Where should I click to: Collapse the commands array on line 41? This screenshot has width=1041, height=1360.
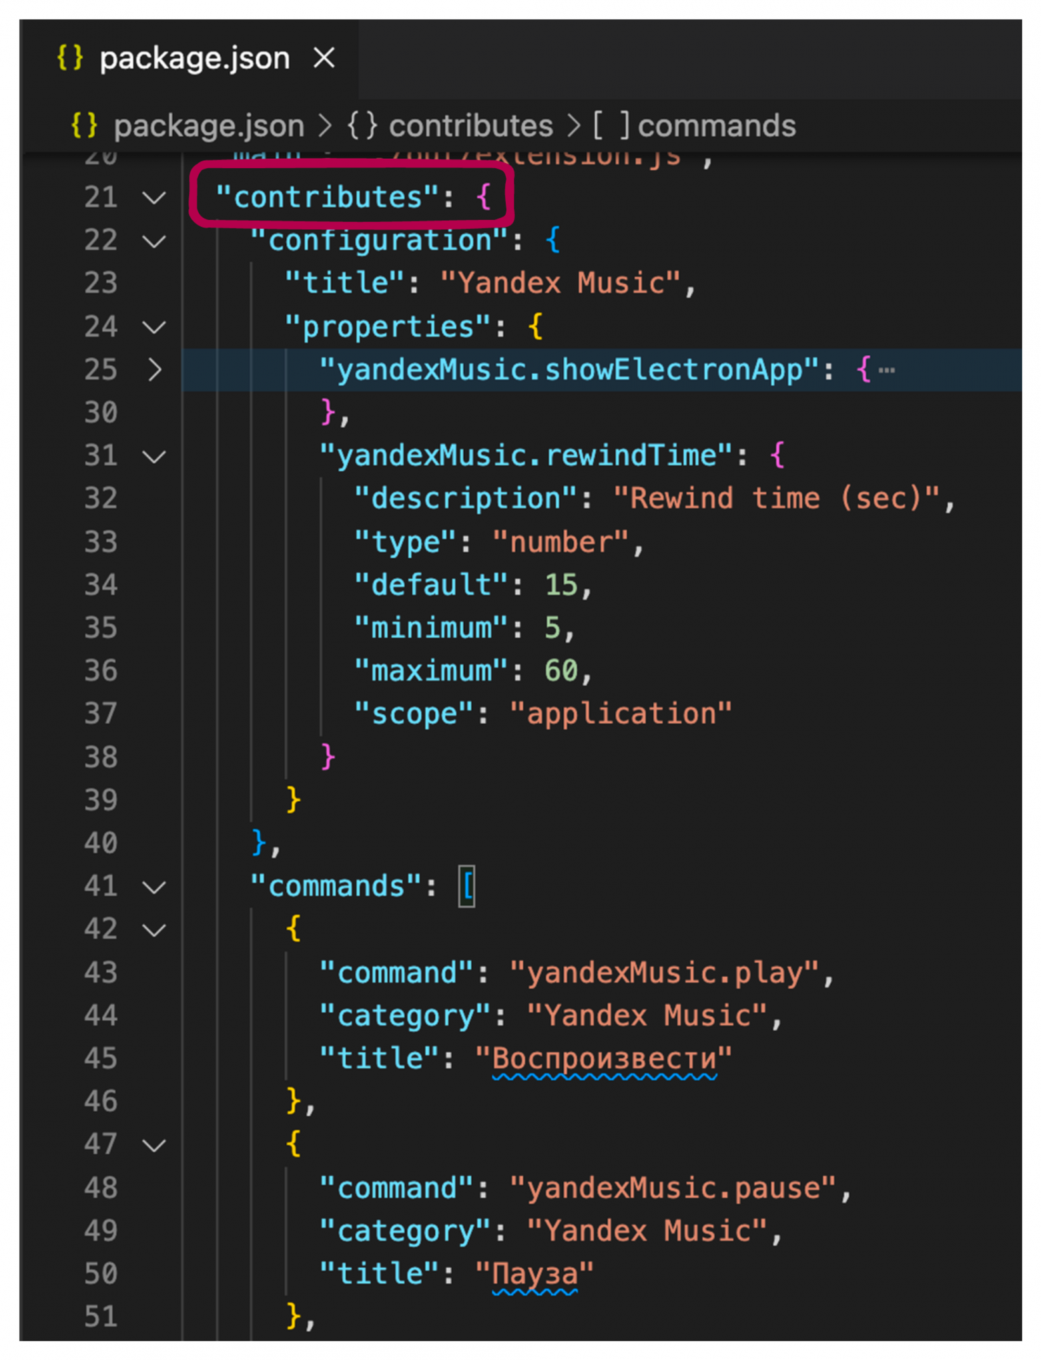[154, 887]
